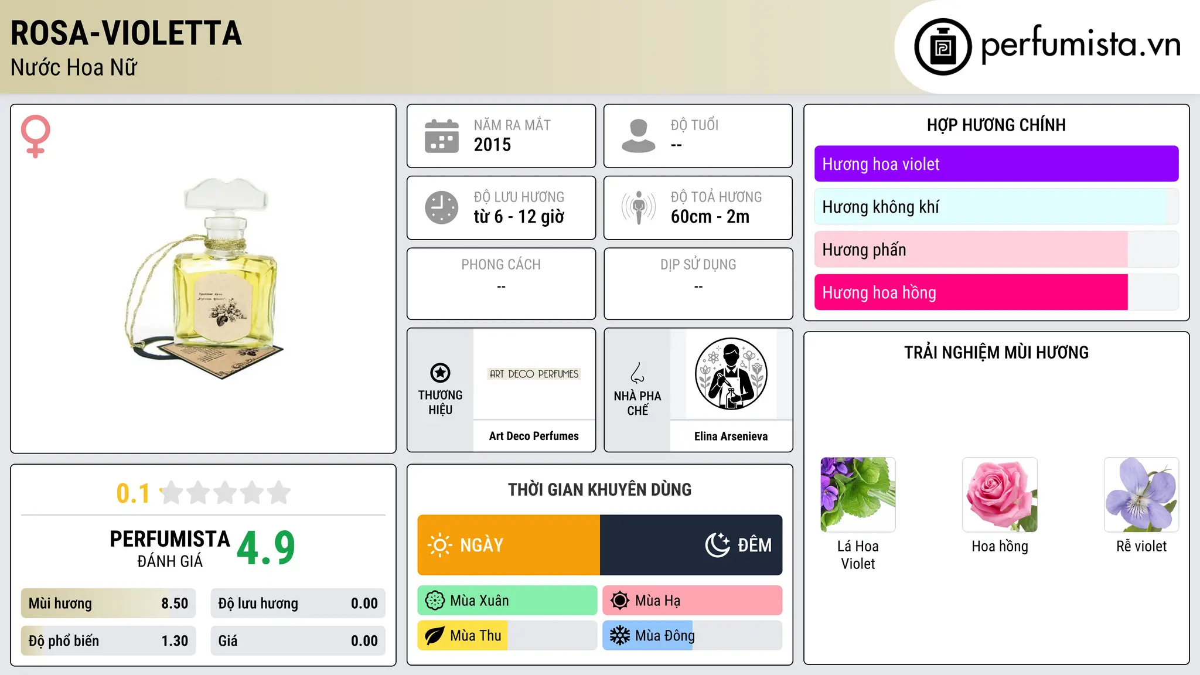Select the Ngày daytime segment
1200x675 pixels.
509,545
